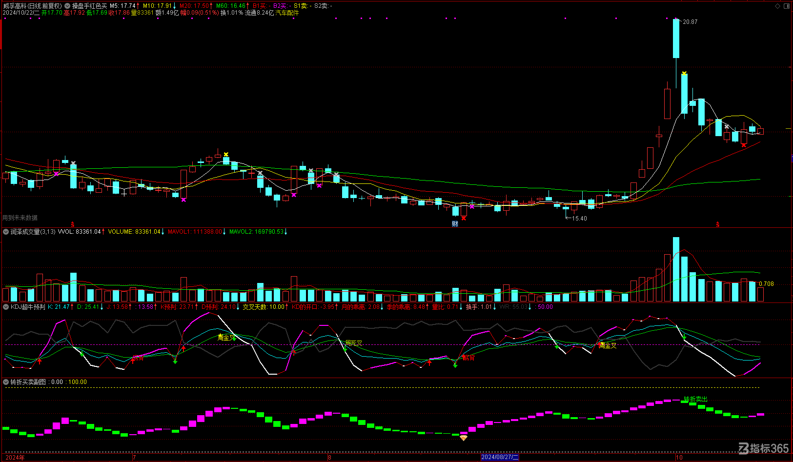Click the 0.708 volume ratio label
This screenshot has height=462, width=793.
(x=767, y=283)
